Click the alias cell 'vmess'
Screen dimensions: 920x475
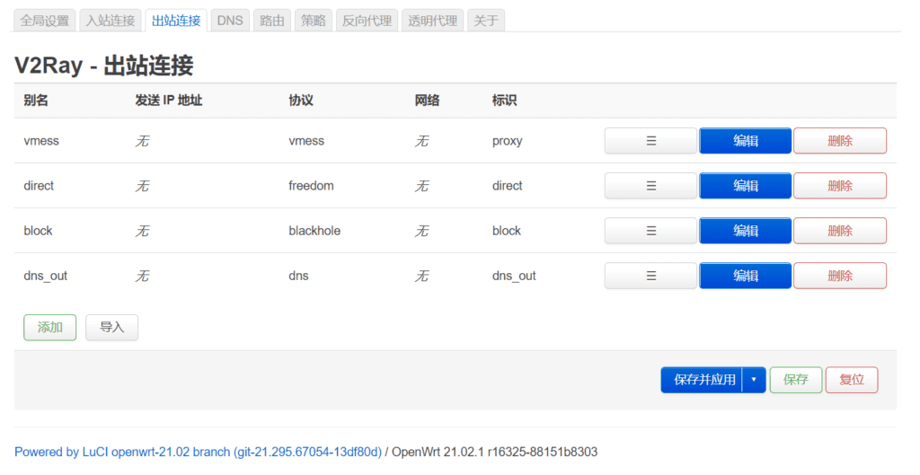41,141
